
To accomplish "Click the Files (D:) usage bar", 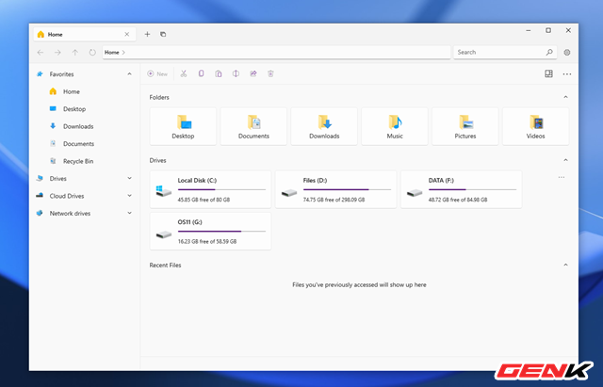I will coord(347,189).
